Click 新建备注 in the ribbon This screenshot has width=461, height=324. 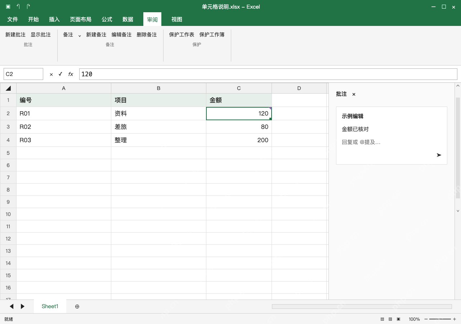click(x=96, y=35)
